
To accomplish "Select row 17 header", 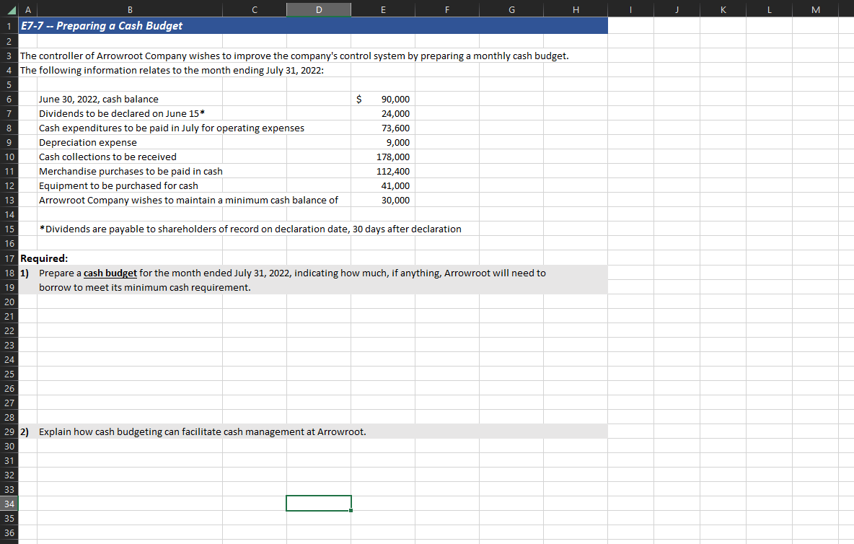I will tap(9, 258).
